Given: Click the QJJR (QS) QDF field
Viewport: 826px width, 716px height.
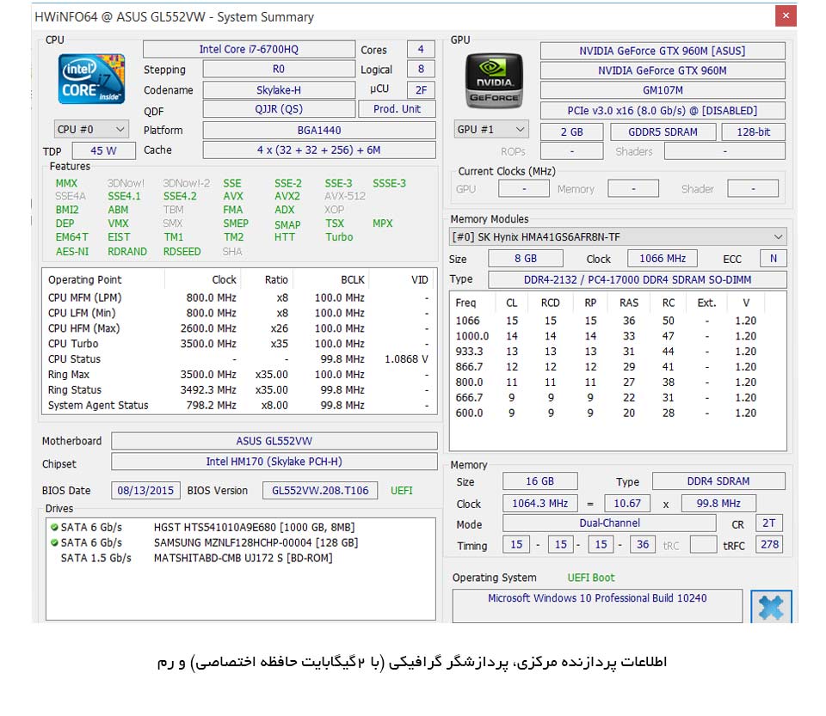Looking at the screenshot, I should tap(279, 109).
